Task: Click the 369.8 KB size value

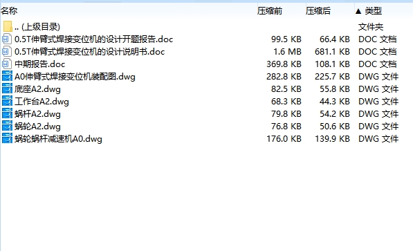Action: coord(284,64)
